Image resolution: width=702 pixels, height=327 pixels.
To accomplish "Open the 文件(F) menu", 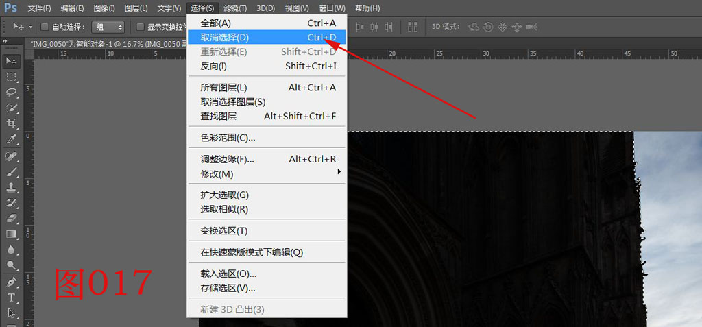I will click(39, 8).
